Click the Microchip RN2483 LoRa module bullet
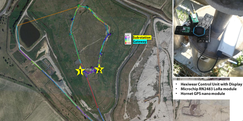243x121 pixels. pyautogui.click(x=207, y=89)
